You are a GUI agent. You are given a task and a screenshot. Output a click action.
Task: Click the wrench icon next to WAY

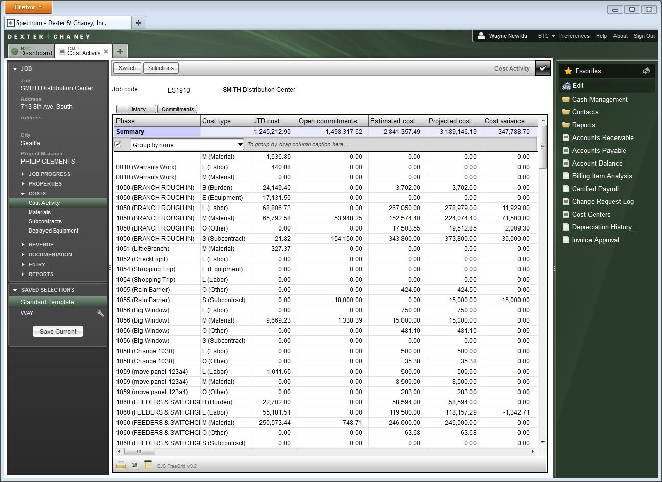101,313
